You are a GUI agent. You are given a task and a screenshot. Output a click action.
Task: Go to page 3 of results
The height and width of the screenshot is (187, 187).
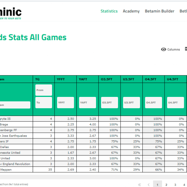[175, 185]
